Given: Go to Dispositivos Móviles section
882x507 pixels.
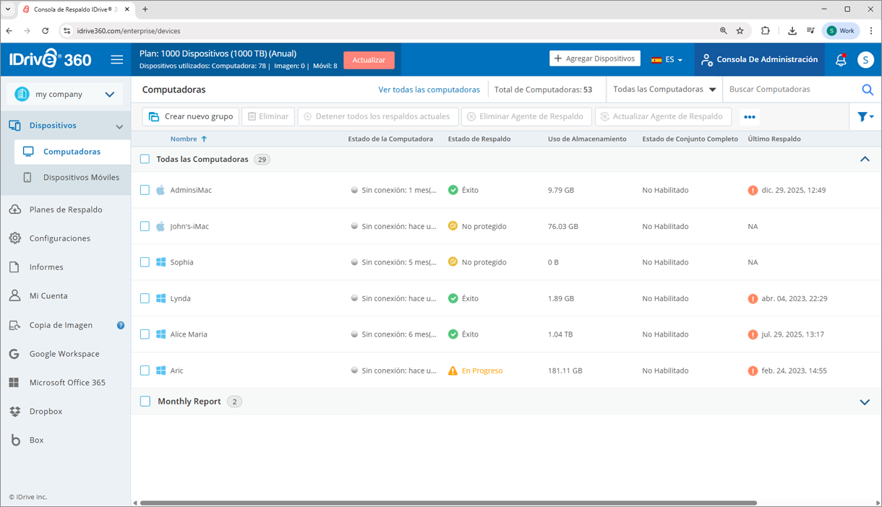Looking at the screenshot, I should tap(81, 178).
